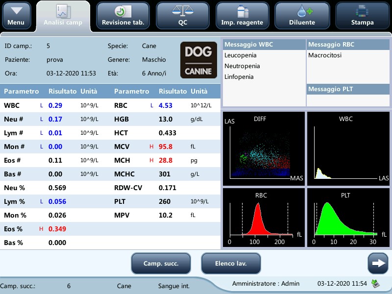Switch to the Analisi camp tab

pos(63,16)
